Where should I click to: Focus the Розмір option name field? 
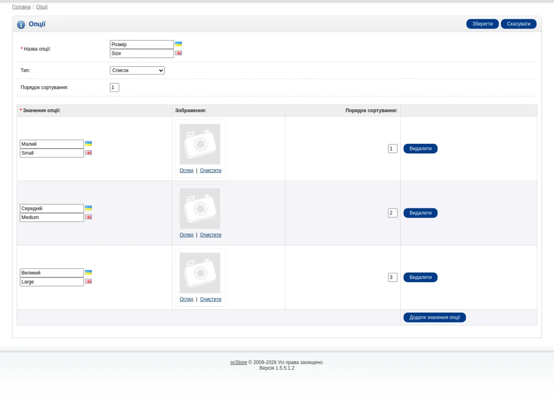(x=142, y=45)
